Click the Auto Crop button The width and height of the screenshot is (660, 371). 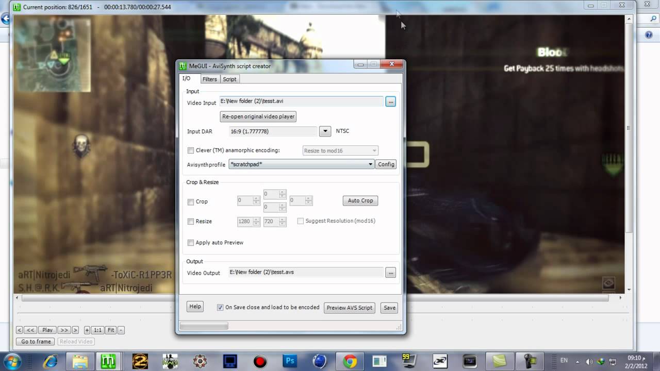[360, 200]
